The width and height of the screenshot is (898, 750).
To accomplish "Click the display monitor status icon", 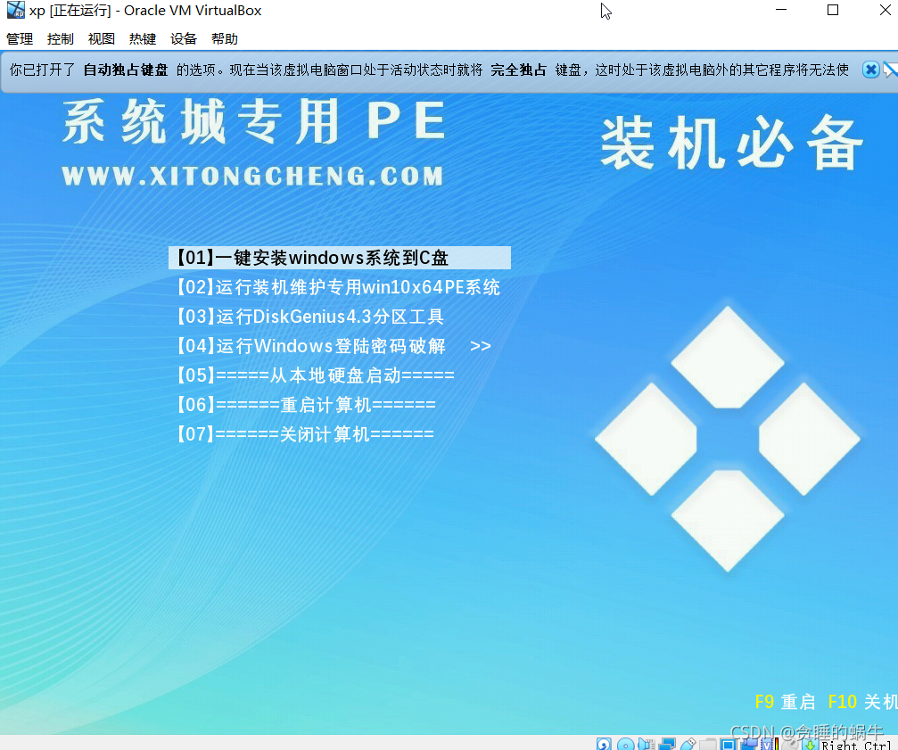I will pyautogui.click(x=729, y=745).
